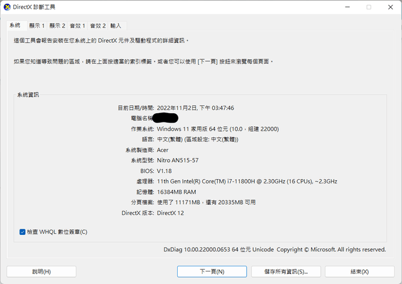Click the Windows 11 家用版 operating system text

[x=217, y=129]
